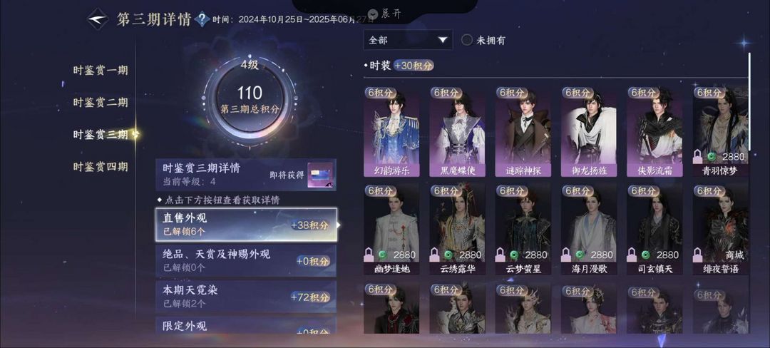Toggle the 未拥有 filter radio button
The height and width of the screenshot is (348, 770).
[466, 40]
